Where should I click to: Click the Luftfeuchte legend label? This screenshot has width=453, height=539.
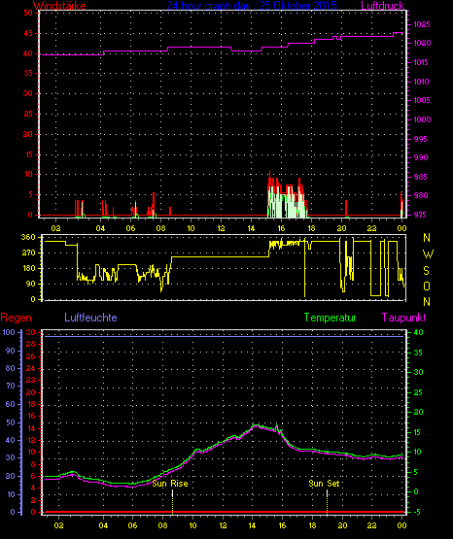pyautogui.click(x=90, y=318)
